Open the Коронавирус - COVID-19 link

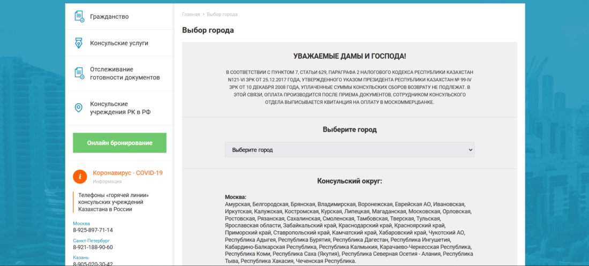point(127,173)
